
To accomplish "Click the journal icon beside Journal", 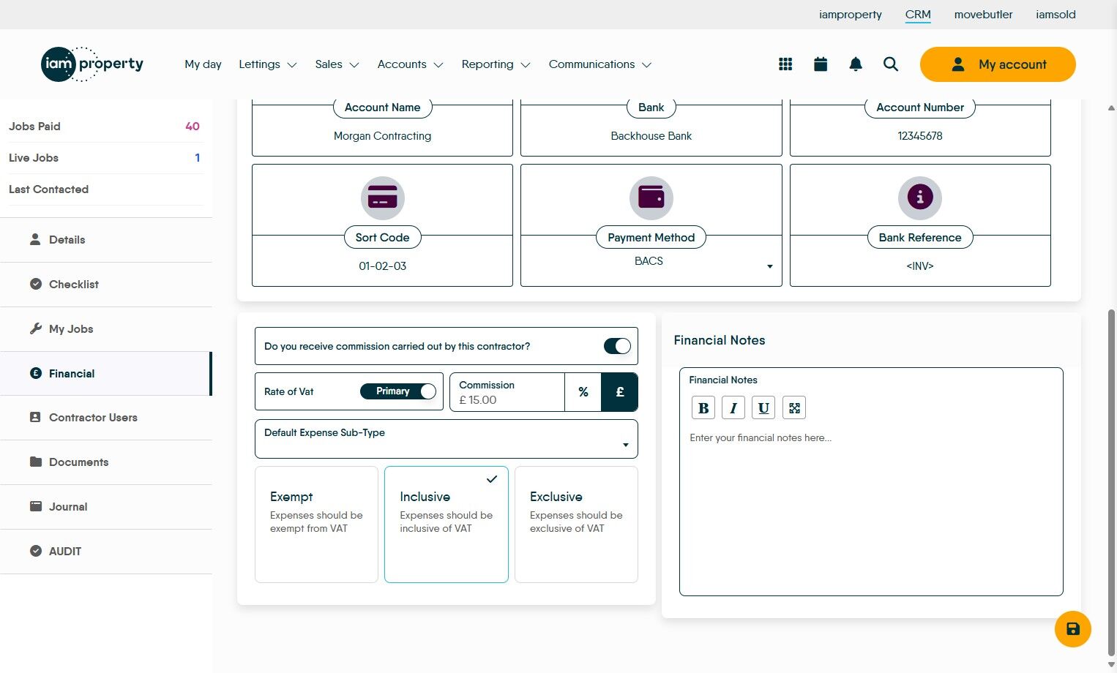I will (35, 506).
